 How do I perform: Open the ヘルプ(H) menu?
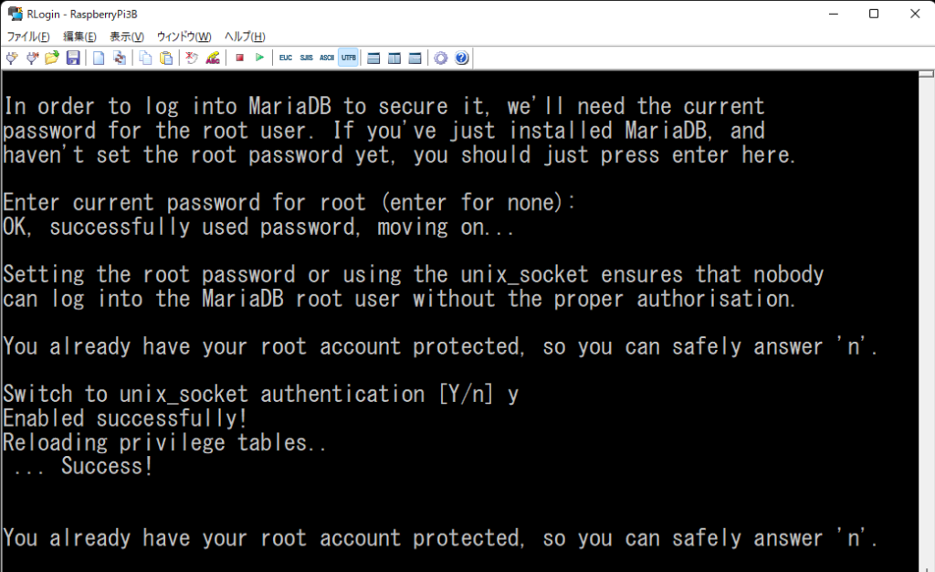coord(245,37)
